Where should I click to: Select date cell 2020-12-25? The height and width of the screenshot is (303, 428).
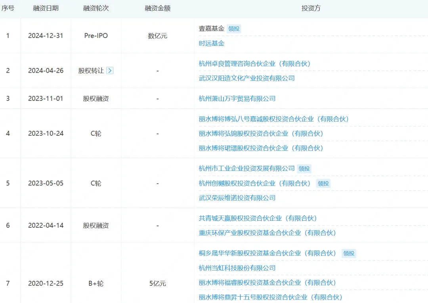pos(46,284)
